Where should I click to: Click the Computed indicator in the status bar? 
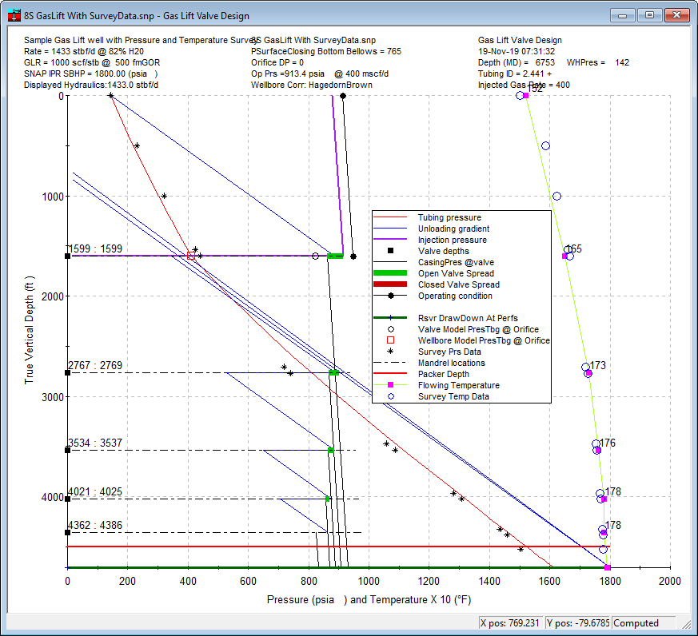pyautogui.click(x=636, y=623)
